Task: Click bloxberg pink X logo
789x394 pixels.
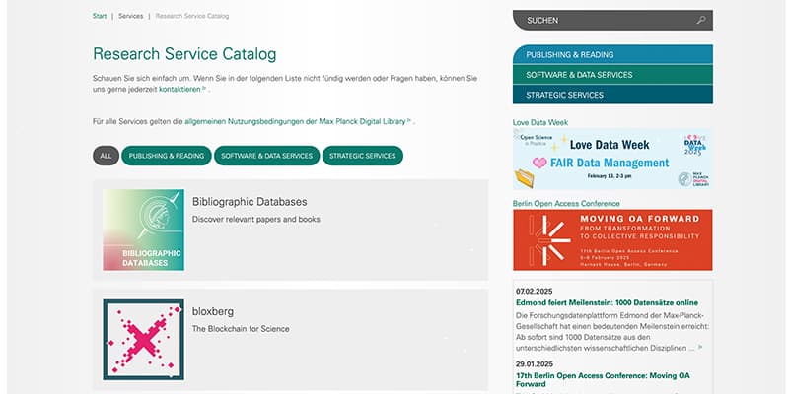Action: click(143, 340)
